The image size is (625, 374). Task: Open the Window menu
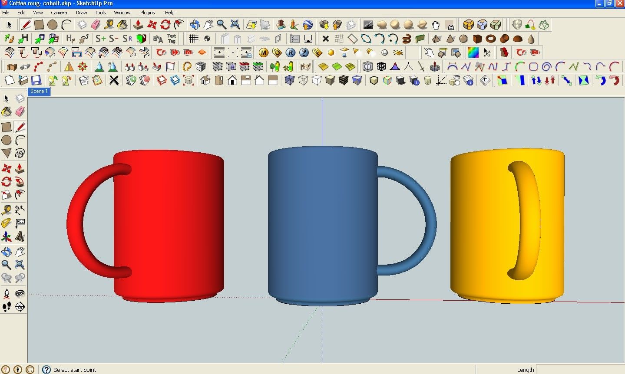(x=122, y=13)
